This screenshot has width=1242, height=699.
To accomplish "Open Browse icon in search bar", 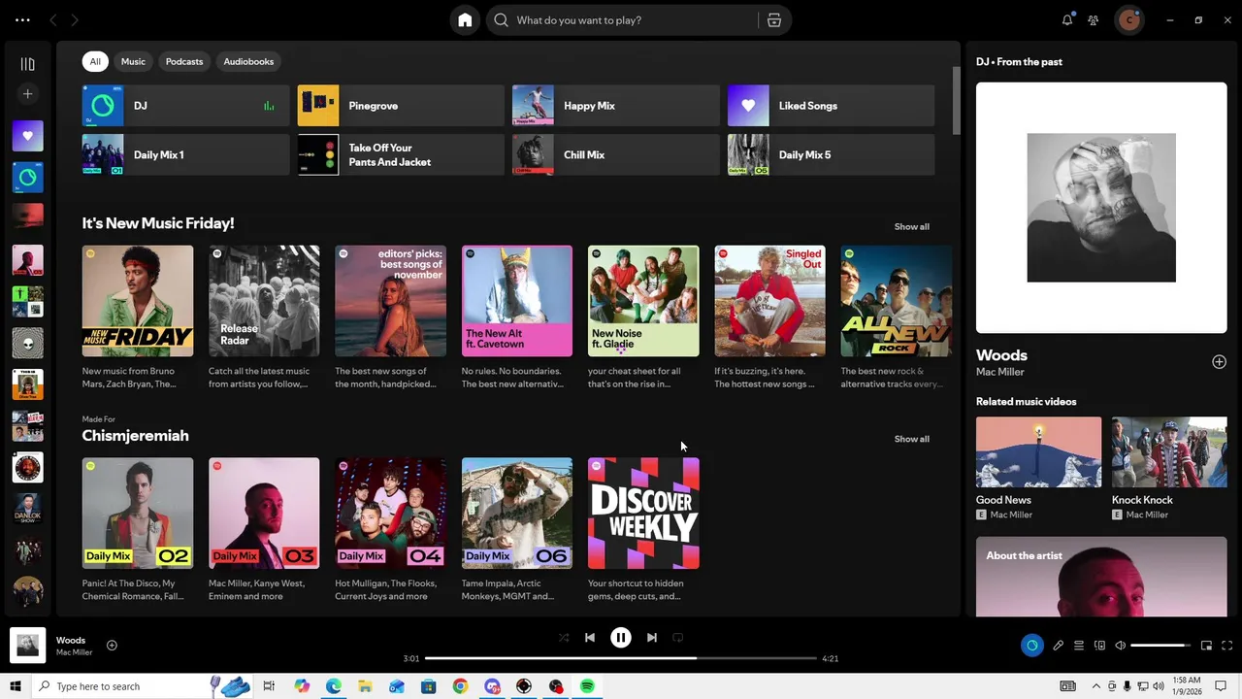I will (773, 20).
